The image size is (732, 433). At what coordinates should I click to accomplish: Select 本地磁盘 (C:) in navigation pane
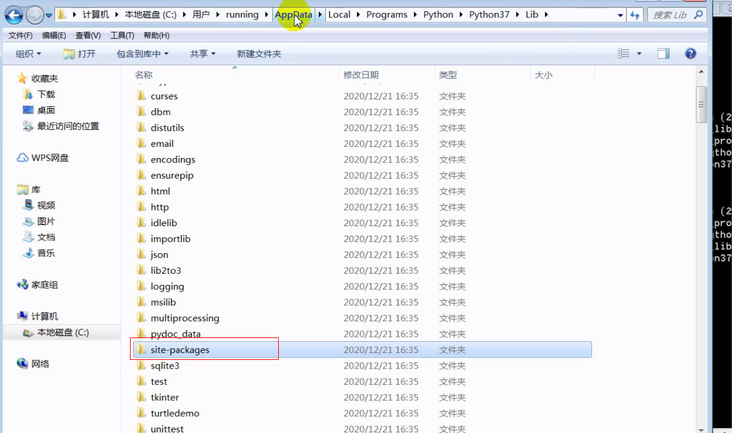(63, 332)
